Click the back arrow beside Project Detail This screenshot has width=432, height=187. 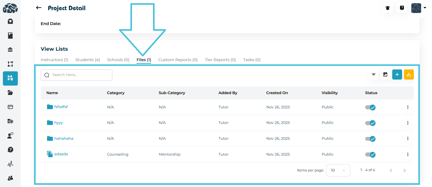point(39,8)
